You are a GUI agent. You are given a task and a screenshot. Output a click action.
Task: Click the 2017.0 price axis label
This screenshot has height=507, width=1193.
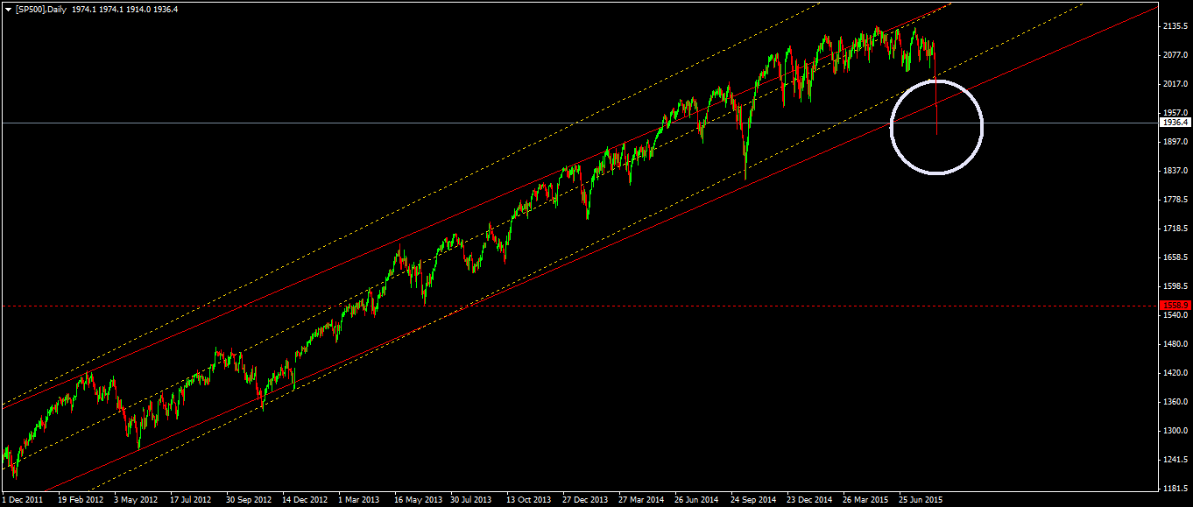1175,84
